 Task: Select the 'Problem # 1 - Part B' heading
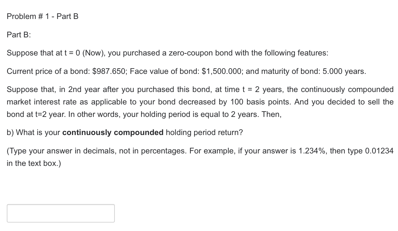pyautogui.click(x=43, y=16)
